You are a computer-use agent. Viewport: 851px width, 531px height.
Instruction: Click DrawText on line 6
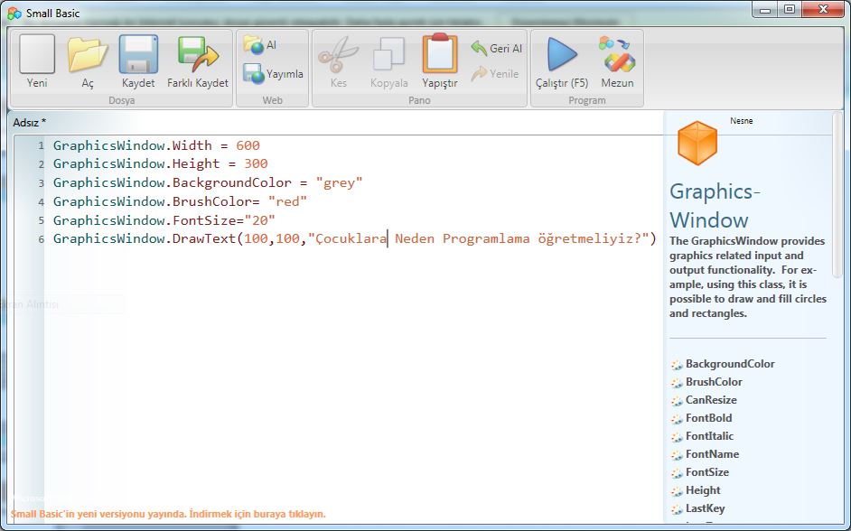point(204,238)
